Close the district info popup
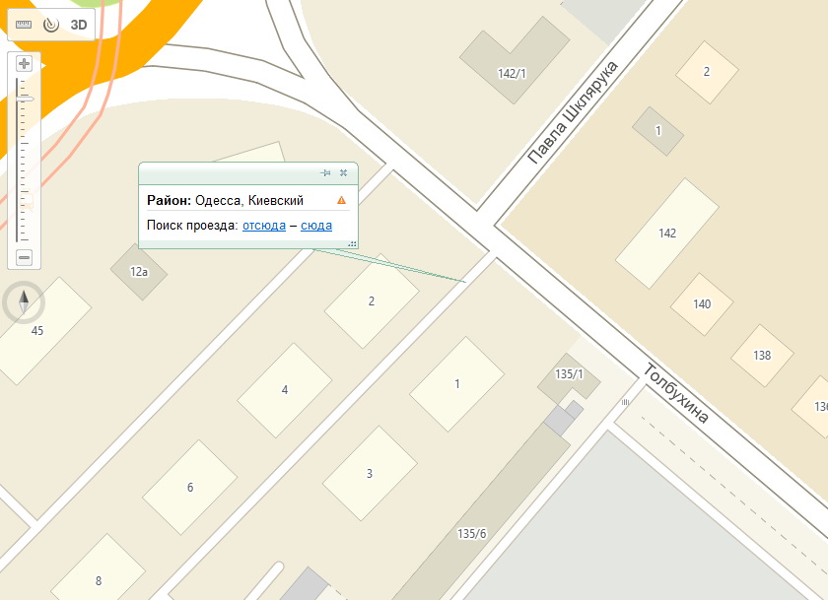 pyautogui.click(x=343, y=173)
